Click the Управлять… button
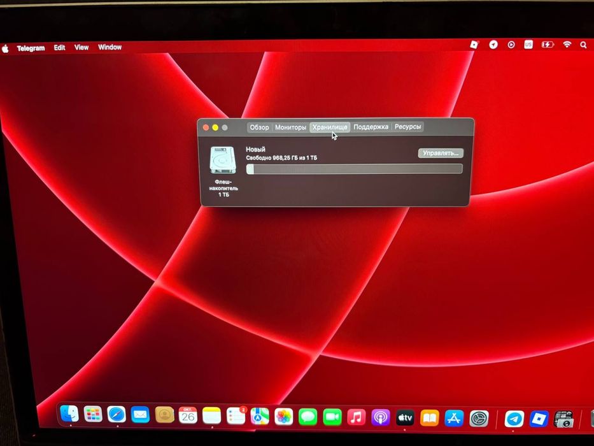 pyautogui.click(x=440, y=153)
